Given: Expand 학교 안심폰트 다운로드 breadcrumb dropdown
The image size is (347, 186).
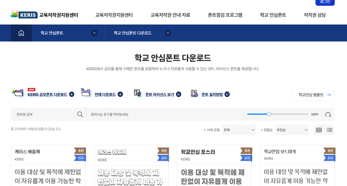Looking at the screenshot, I should tap(168, 33).
